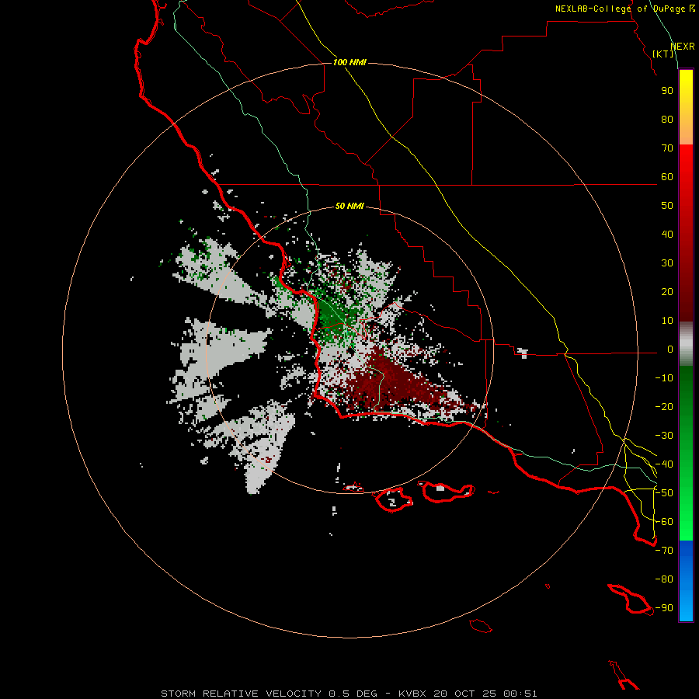The height and width of the screenshot is (699, 699).
Task: Click the yellow-orange top segment of the color bar
Action: tap(686, 107)
